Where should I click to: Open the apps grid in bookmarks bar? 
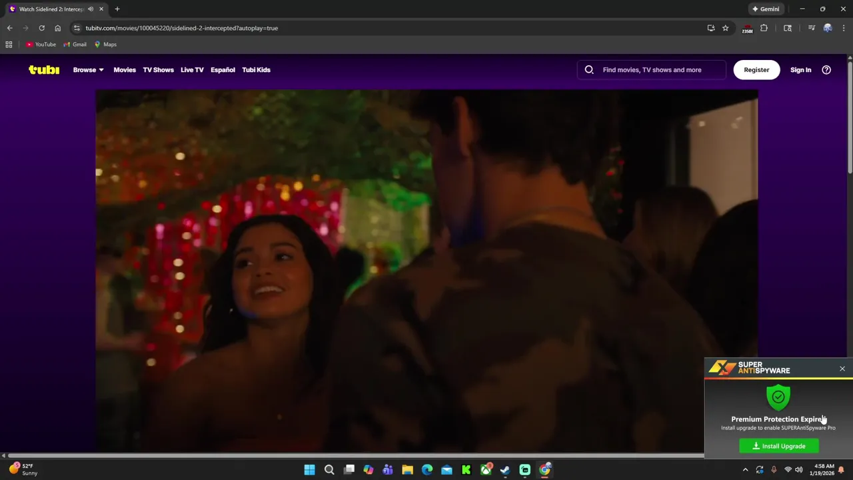click(9, 45)
